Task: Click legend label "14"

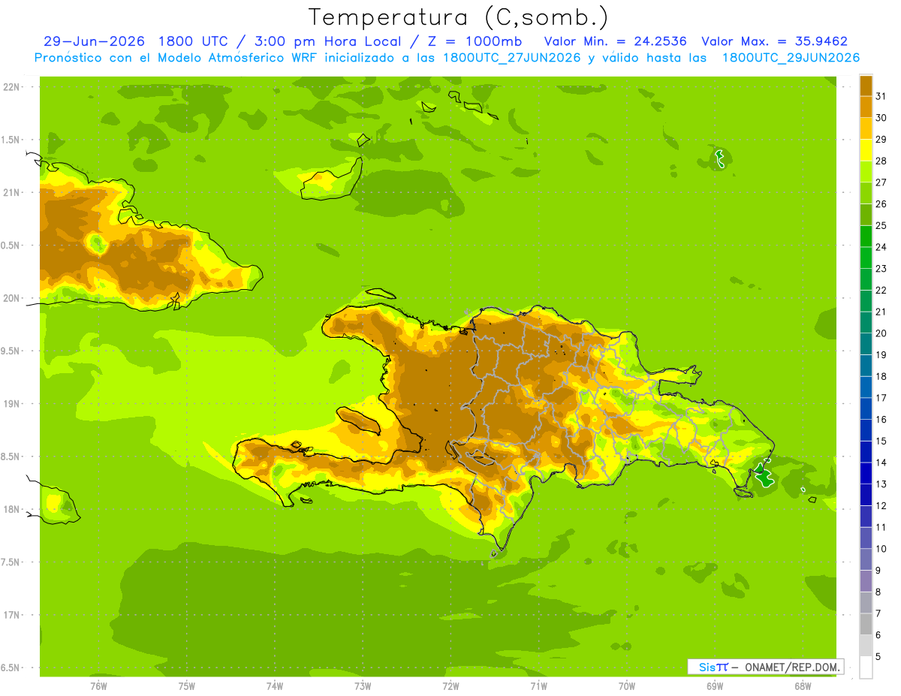Action: coord(881,462)
